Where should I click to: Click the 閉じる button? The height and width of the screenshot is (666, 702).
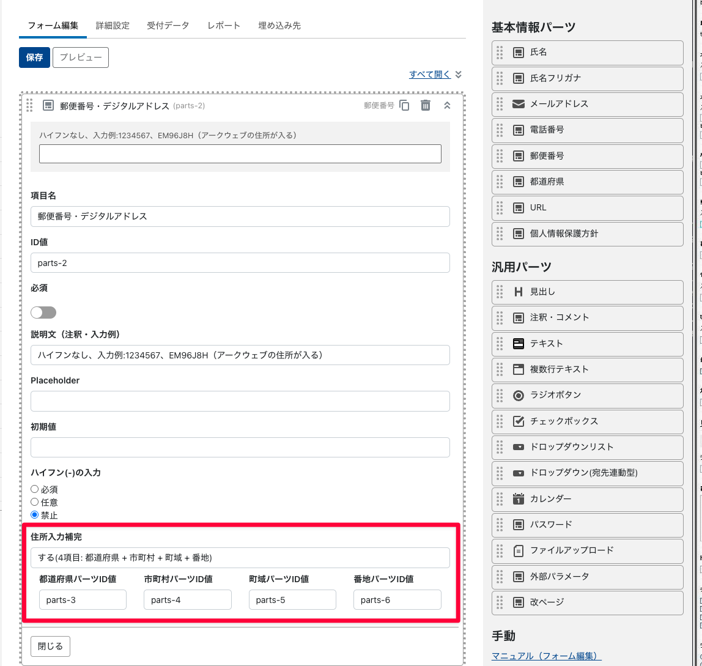click(51, 646)
